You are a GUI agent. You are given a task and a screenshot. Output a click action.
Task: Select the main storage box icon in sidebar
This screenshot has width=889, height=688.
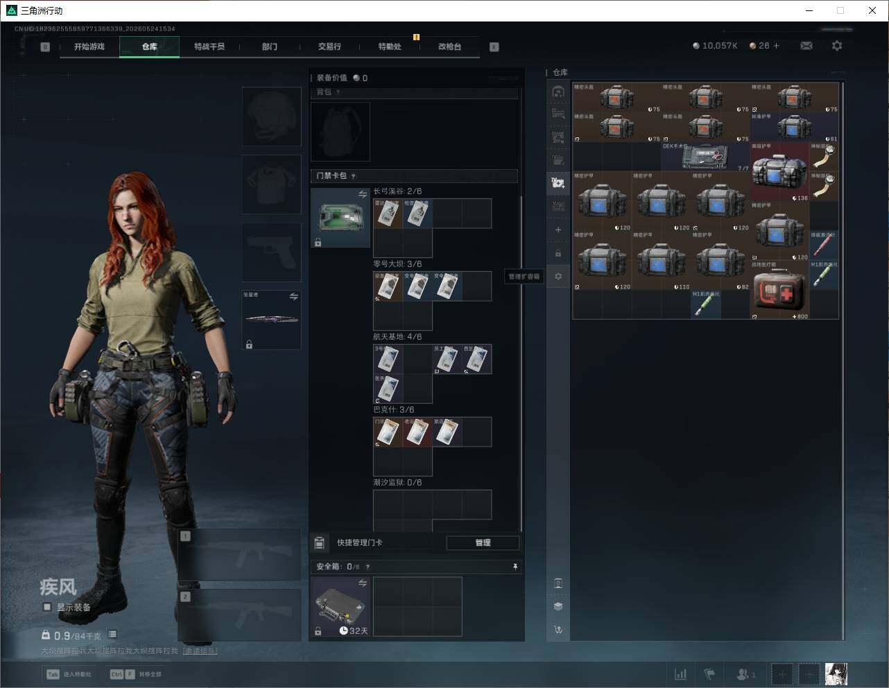(558, 92)
